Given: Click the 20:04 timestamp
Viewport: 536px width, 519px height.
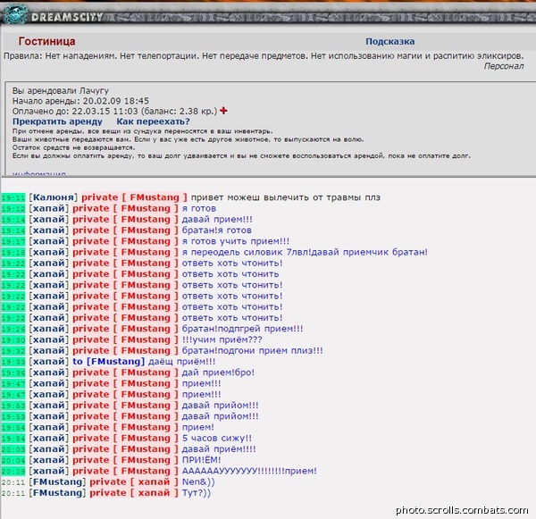Looking at the screenshot, I should [13, 461].
